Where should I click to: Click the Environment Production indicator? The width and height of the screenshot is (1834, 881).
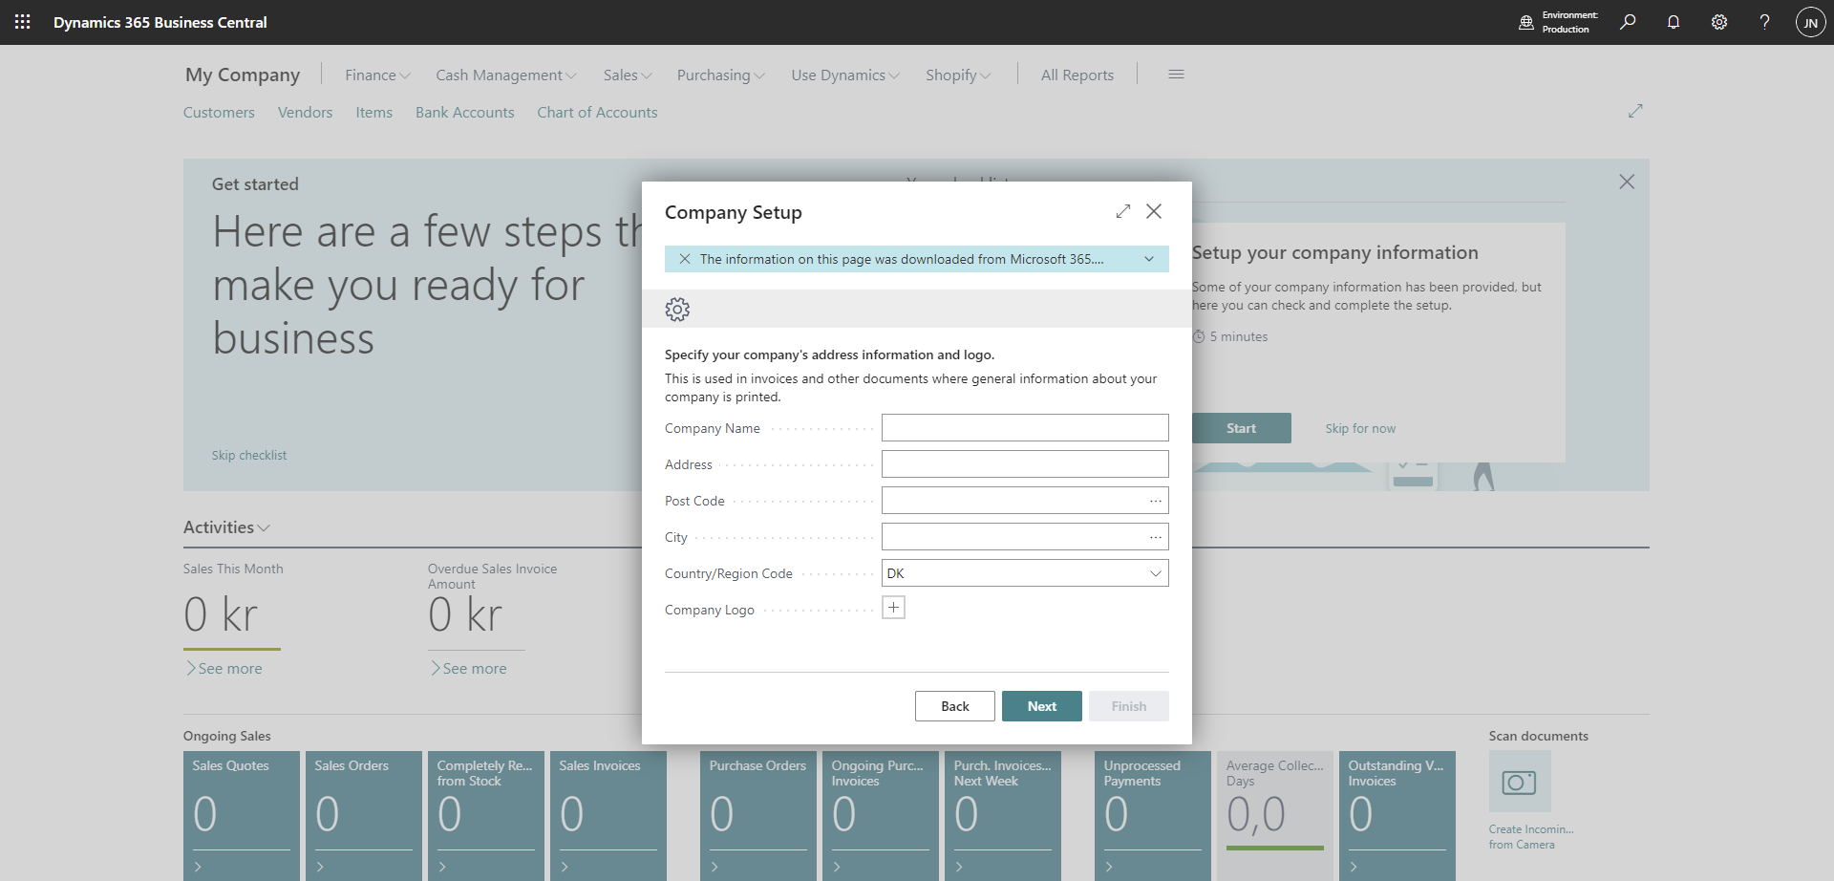(1558, 22)
